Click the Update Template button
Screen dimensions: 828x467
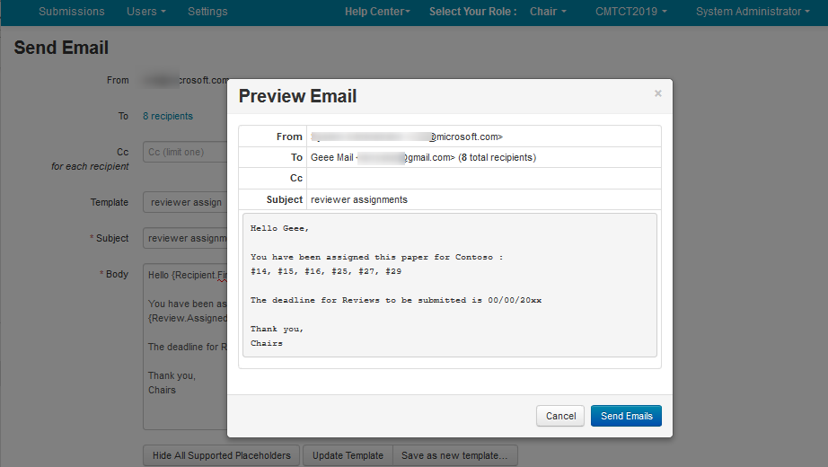click(x=348, y=455)
